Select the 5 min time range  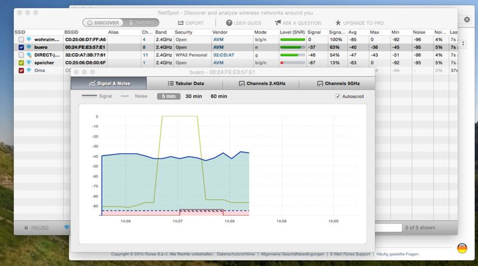pos(168,96)
